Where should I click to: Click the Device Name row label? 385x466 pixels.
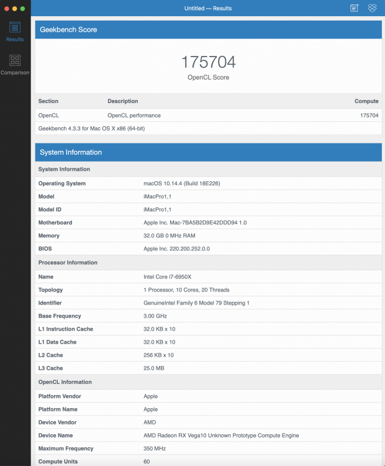55,436
